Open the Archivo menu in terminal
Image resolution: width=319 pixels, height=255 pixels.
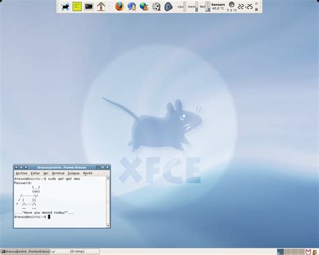tap(22, 173)
